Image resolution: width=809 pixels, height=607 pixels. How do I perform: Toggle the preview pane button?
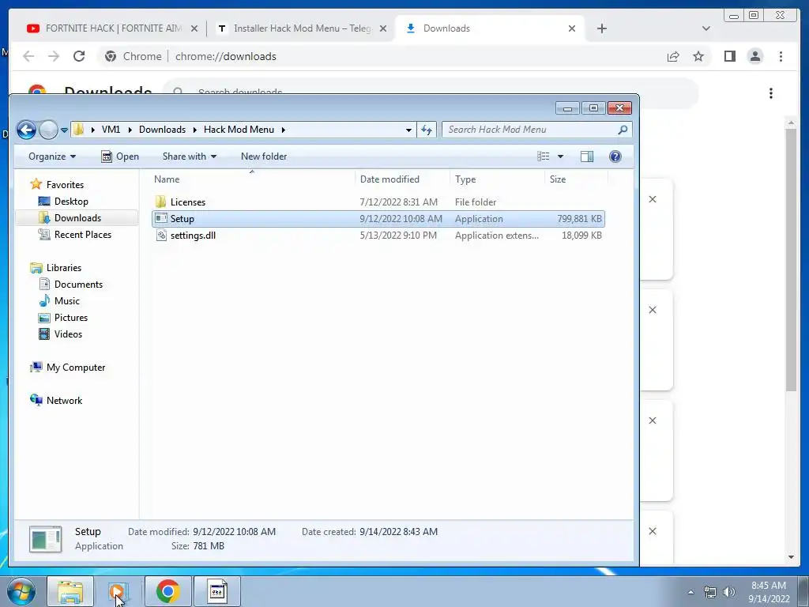coord(587,156)
